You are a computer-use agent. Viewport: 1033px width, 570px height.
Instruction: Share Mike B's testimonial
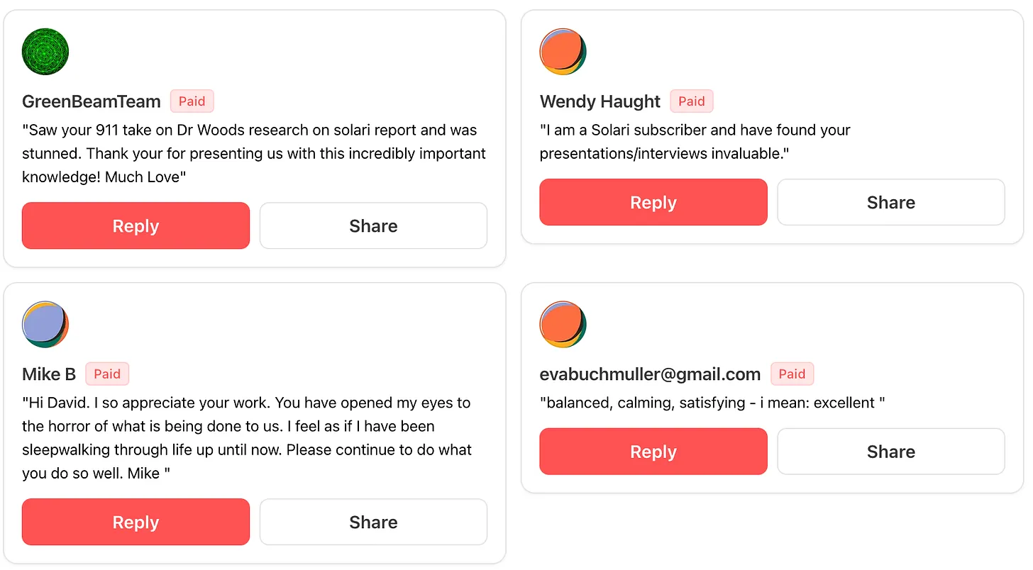pyautogui.click(x=373, y=522)
